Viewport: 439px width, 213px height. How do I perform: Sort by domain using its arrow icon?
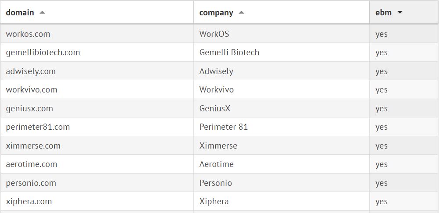[42, 13]
